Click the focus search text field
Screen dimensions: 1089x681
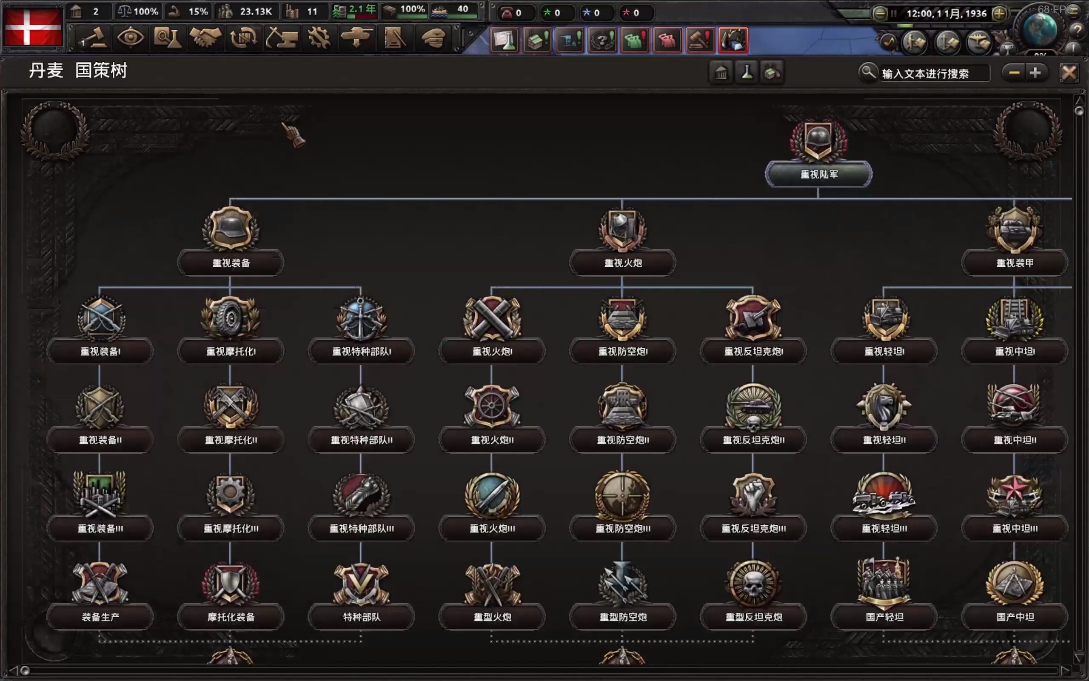coord(934,73)
